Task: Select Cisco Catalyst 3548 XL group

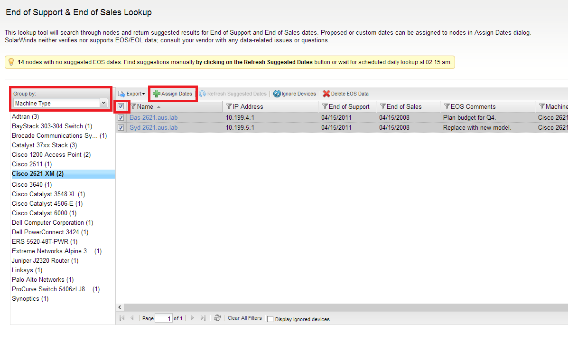Action: click(48, 194)
